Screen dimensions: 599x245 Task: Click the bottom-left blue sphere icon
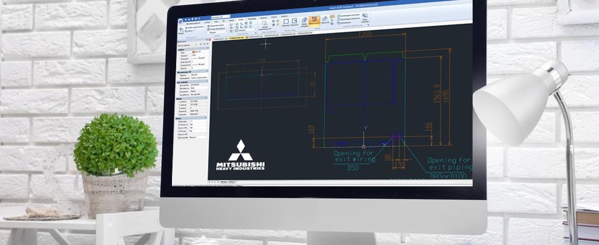(273, 25)
